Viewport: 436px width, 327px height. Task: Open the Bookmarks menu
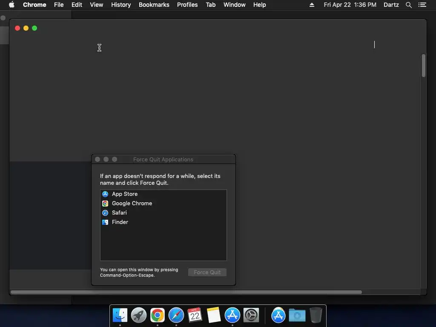click(x=154, y=5)
